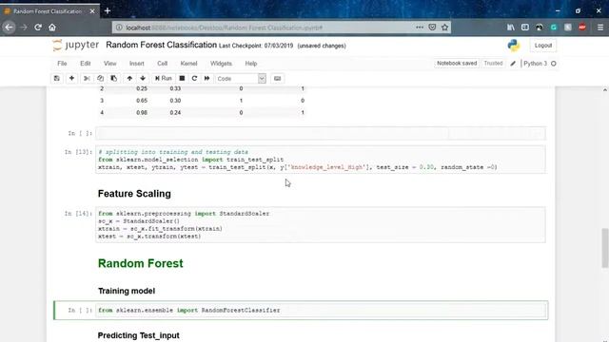The height and width of the screenshot is (342, 609).
Task: Interrupt the kernel with the stop icon
Action: coord(182,78)
